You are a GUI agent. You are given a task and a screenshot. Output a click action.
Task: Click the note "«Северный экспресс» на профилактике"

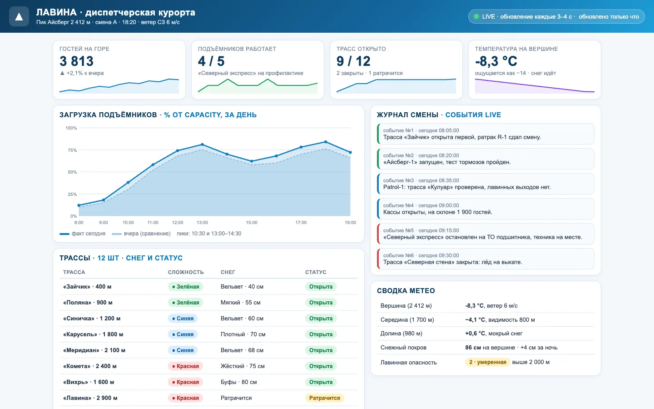pyautogui.click(x=251, y=73)
